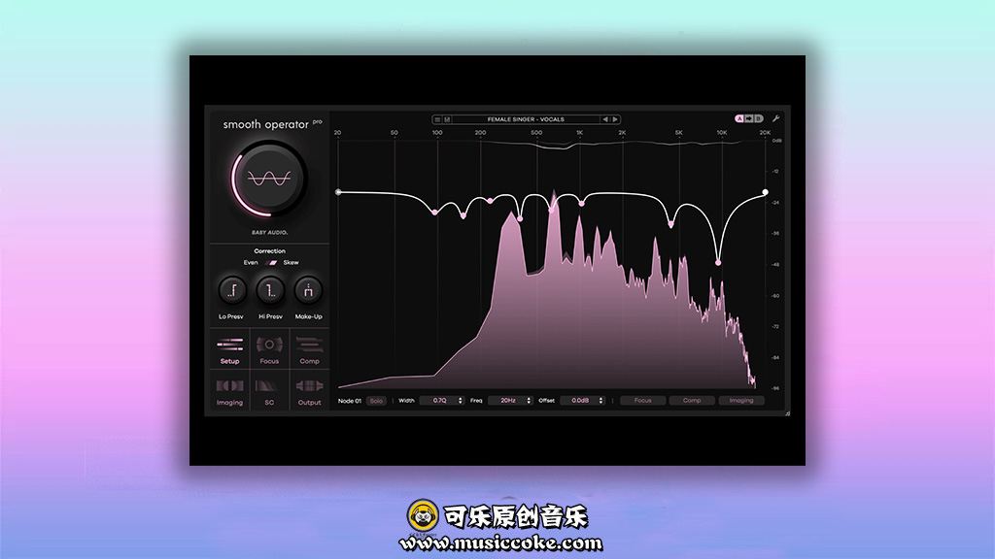Viewport: 995px width, 559px height.
Task: Open the SC sidechain tab
Action: 269,392
